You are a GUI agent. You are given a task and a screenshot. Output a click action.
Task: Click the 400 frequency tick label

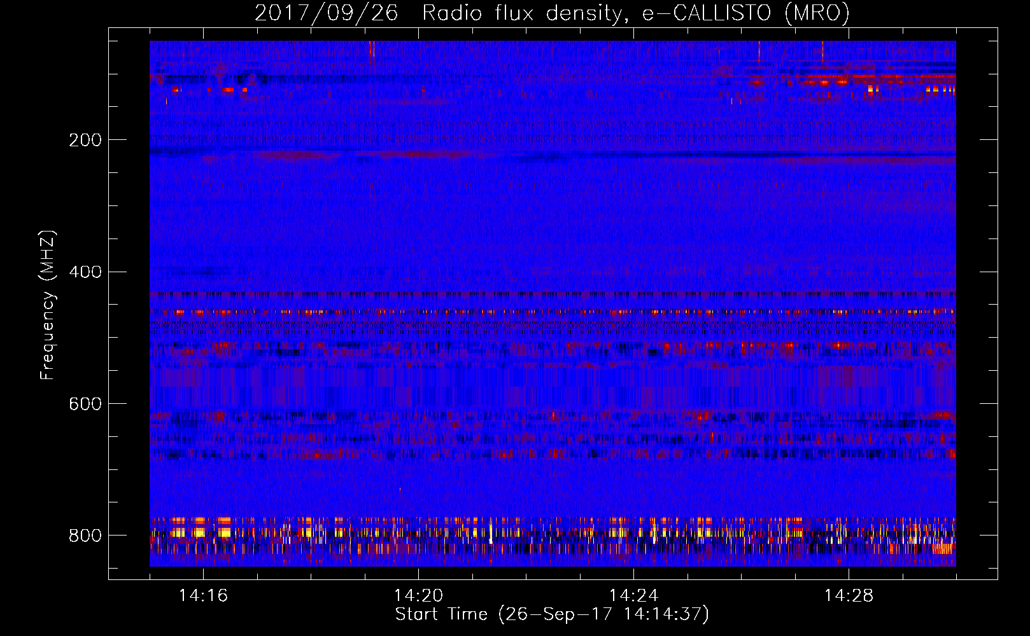point(85,272)
